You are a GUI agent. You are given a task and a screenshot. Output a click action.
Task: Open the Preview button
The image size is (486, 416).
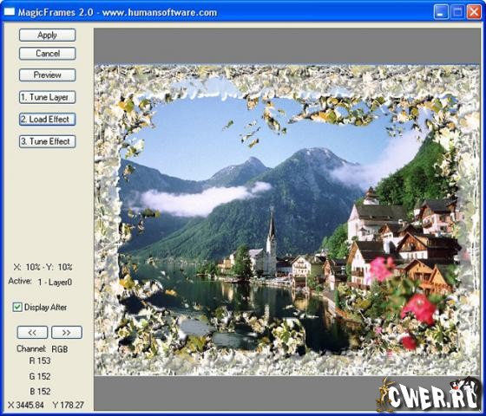point(47,75)
